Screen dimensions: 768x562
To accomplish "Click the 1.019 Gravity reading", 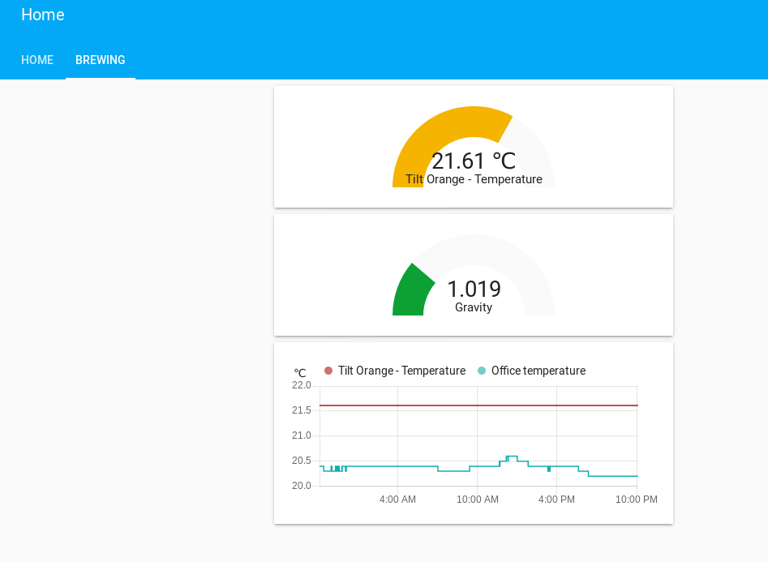I will click(x=474, y=290).
